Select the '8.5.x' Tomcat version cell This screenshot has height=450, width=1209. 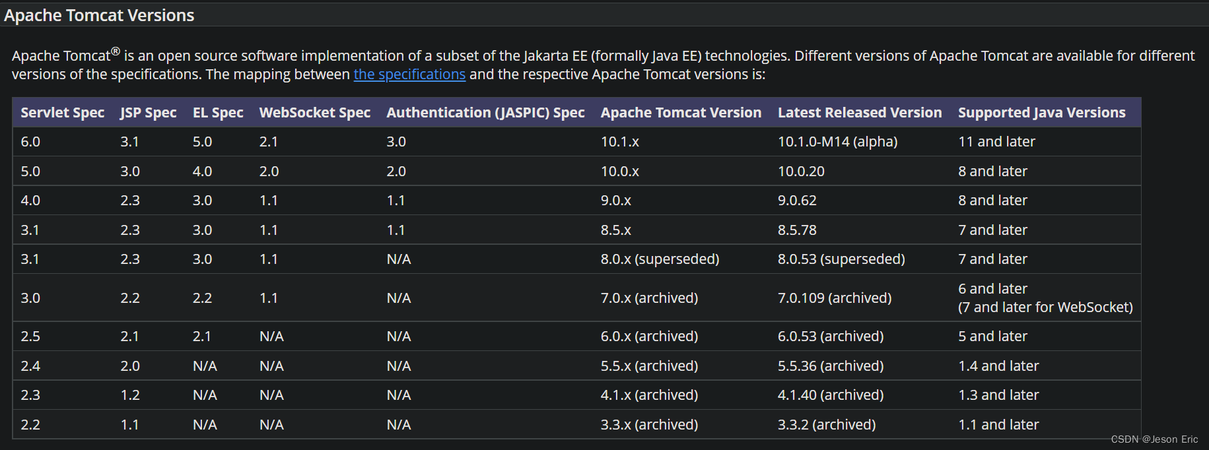[x=616, y=230]
